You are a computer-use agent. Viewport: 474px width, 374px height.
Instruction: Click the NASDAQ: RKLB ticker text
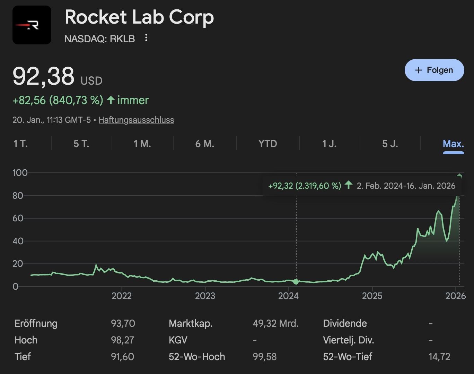[100, 39]
